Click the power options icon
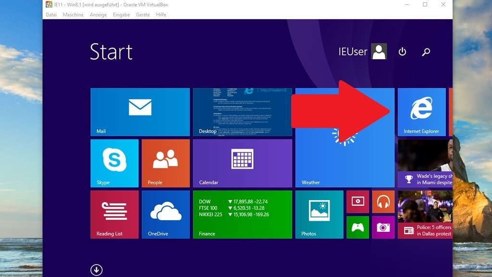 click(402, 51)
